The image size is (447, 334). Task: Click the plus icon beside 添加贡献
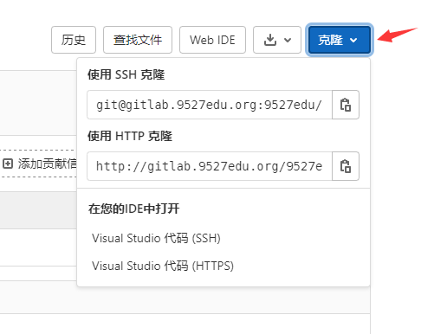tap(8, 164)
